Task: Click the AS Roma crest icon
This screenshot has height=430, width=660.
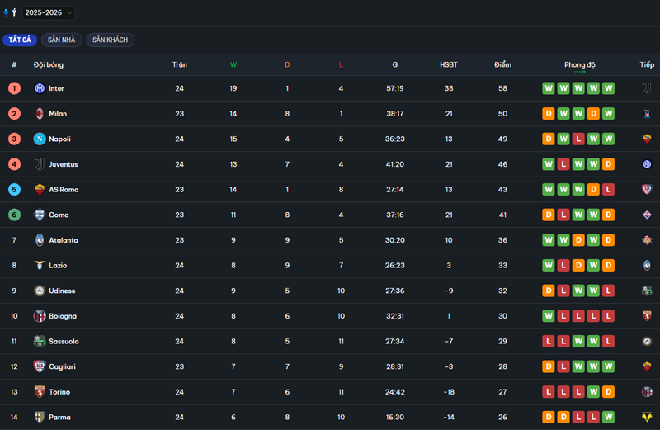Action: pyautogui.click(x=39, y=190)
